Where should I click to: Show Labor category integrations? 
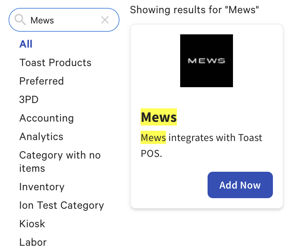33,242
